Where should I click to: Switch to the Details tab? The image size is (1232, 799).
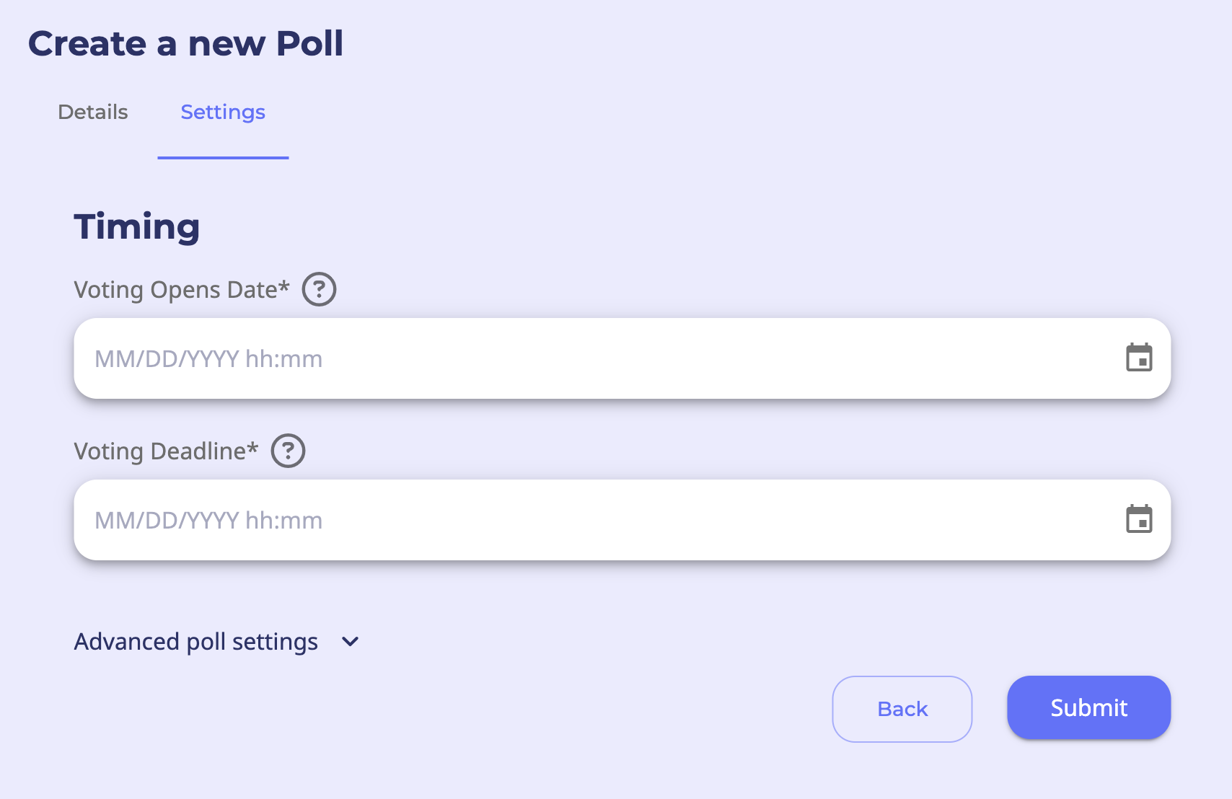pyautogui.click(x=93, y=112)
